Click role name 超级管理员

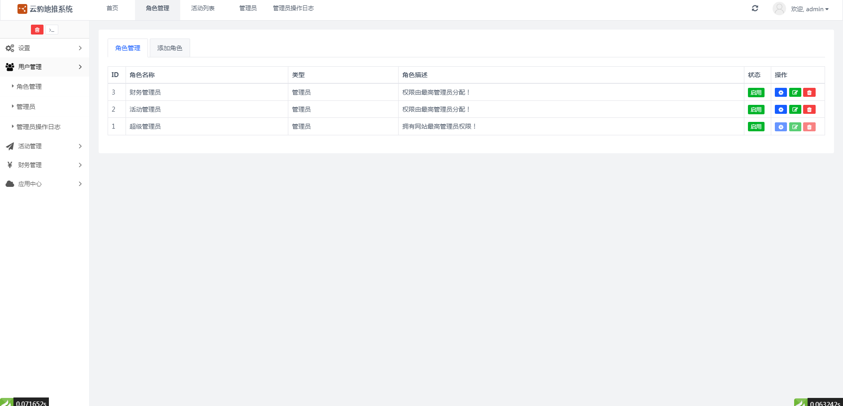(145, 126)
